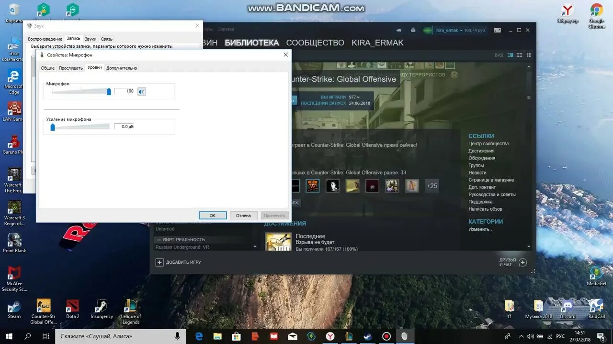Image resolution: width=613 pixels, height=344 pixels.
Task: Open the volume icon in the system tray
Action: (530, 336)
